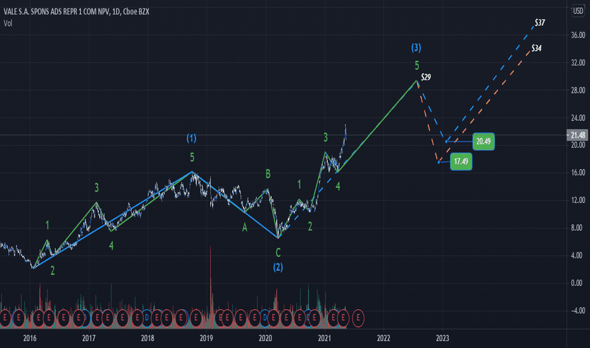The width and height of the screenshot is (590, 348).
Task: Click the blue (3) wave label
Action: click(416, 47)
